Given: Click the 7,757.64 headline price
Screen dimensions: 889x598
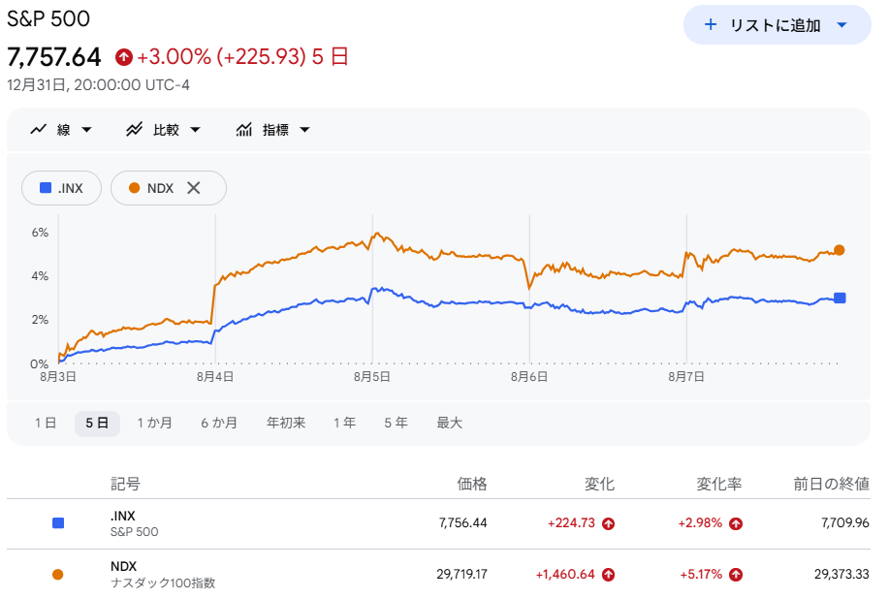Looking at the screenshot, I should [54, 56].
